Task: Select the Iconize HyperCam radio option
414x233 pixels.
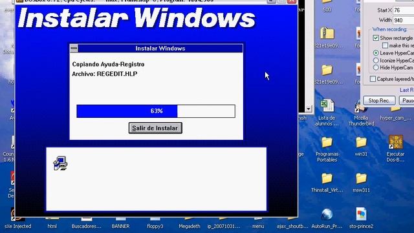Action: (376, 60)
